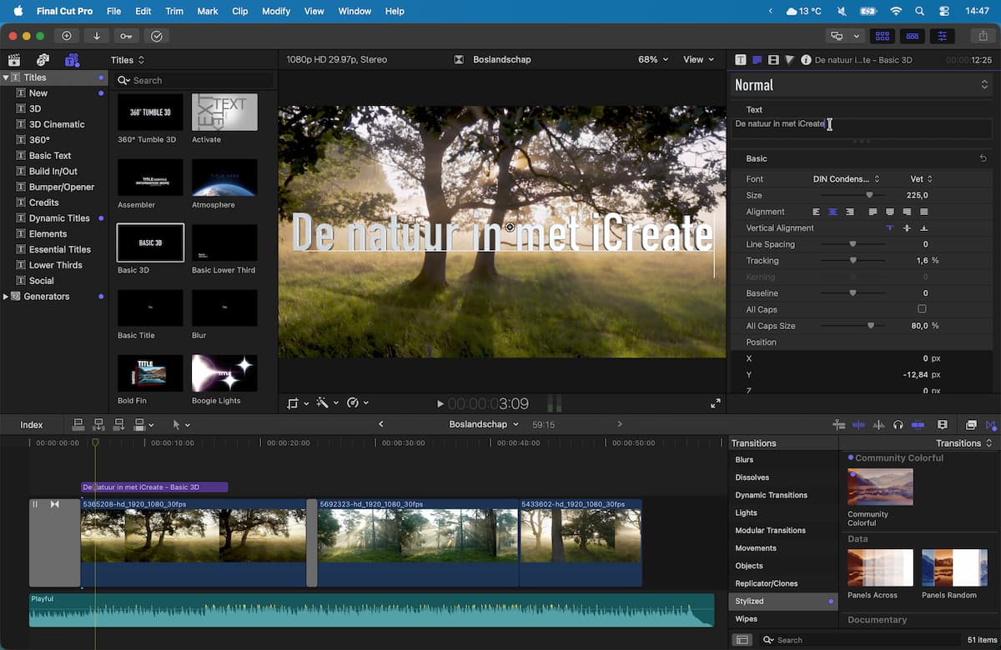Screen dimensions: 1001x650
Task: Toggle Browser panel visibility button
Action: [882, 36]
